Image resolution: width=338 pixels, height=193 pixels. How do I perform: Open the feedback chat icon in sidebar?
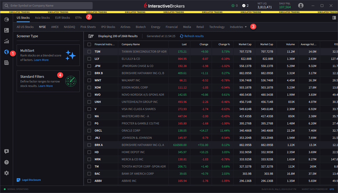point(6,151)
